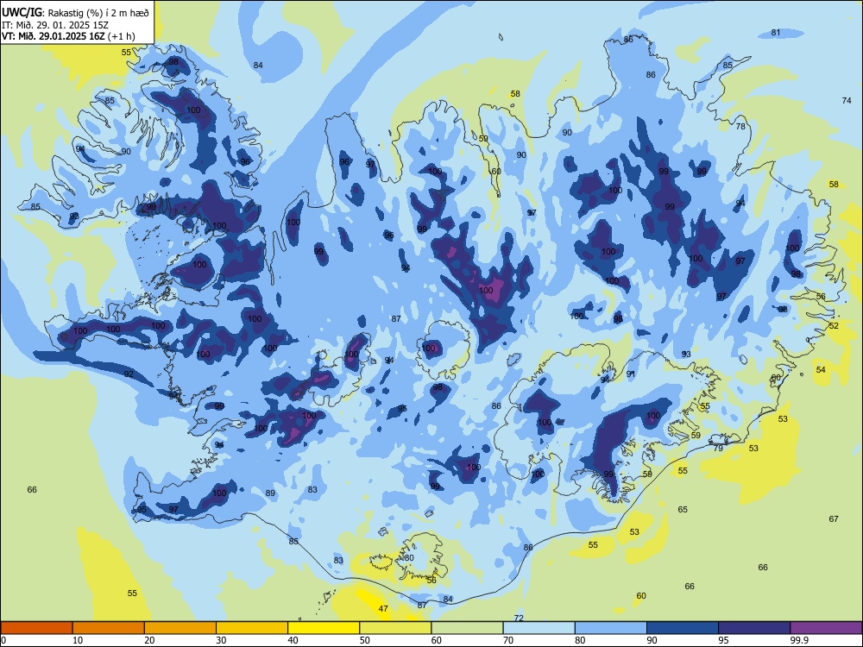863x647 pixels.
Task: Click the humidity value "65" on the map
Action: 683,510
